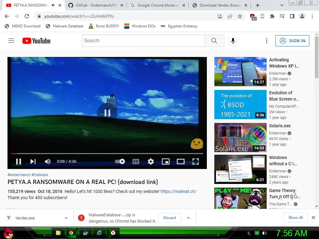Open Solaris.exe video thumbnail
The width and height of the screenshot is (319, 239).
point(240,137)
